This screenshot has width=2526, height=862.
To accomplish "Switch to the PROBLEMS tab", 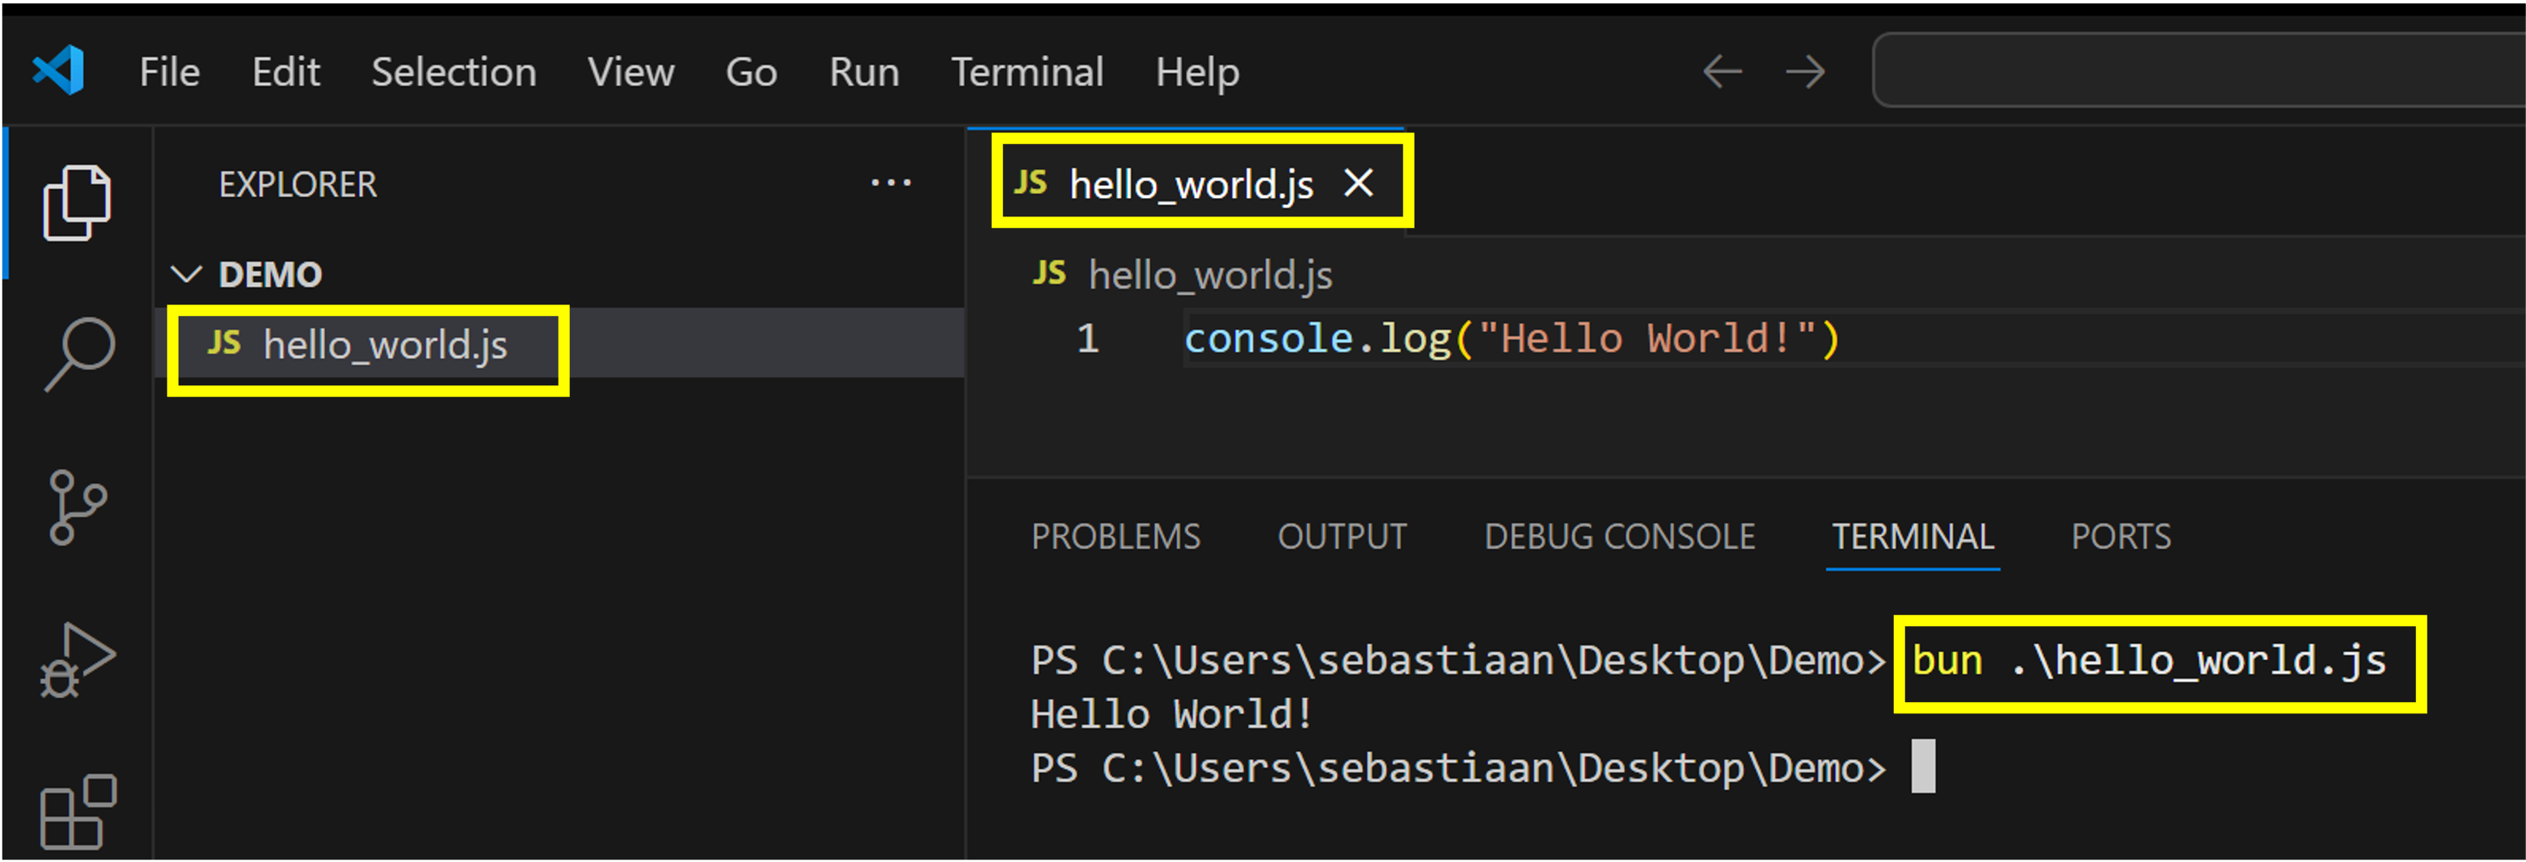I will (x=1116, y=536).
